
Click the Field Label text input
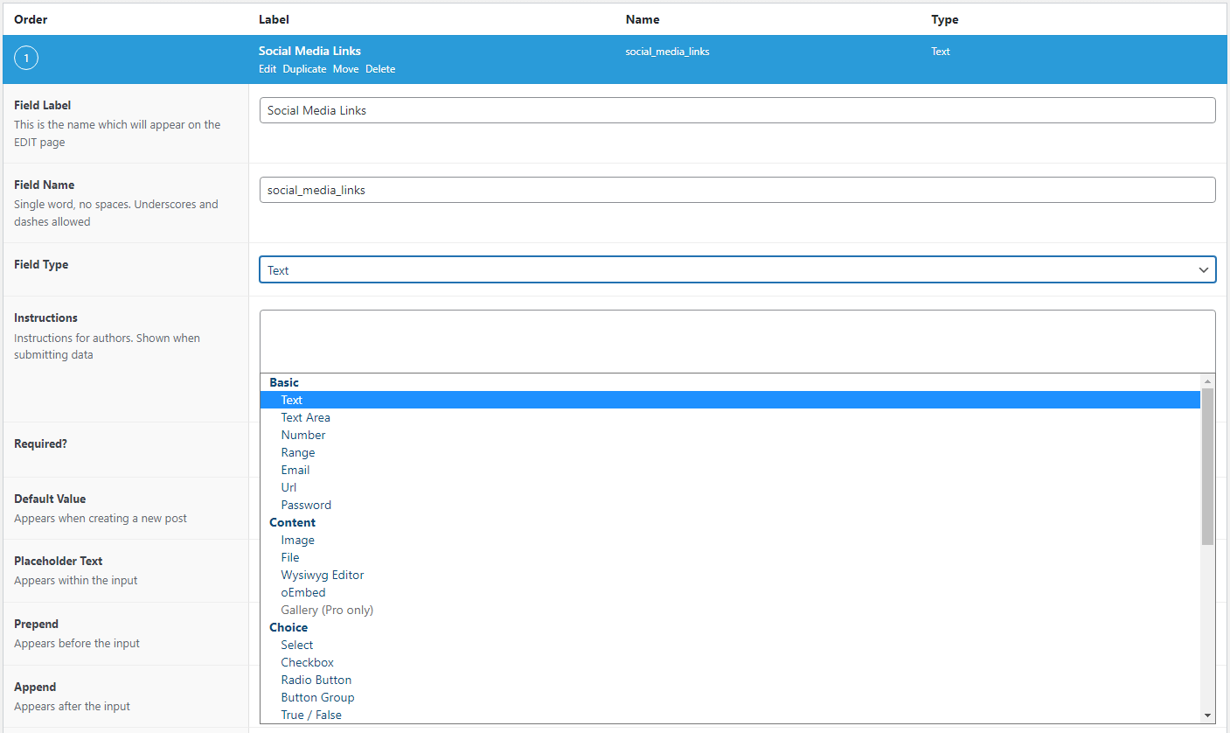coord(738,110)
